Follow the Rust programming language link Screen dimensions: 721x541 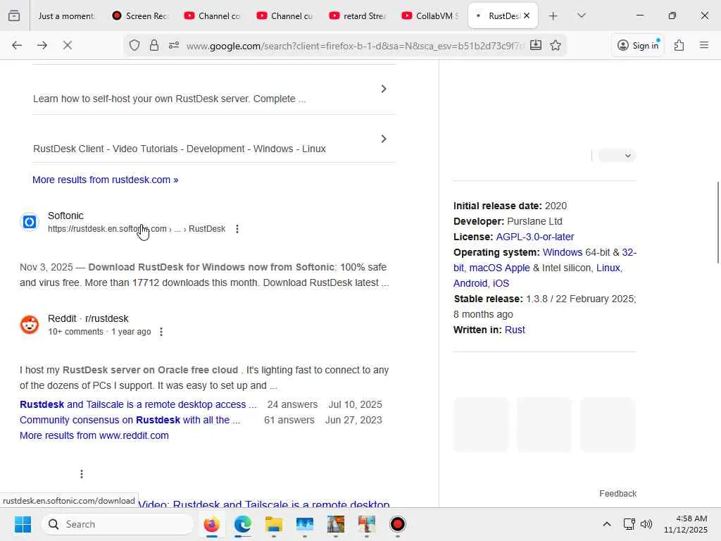tap(515, 330)
